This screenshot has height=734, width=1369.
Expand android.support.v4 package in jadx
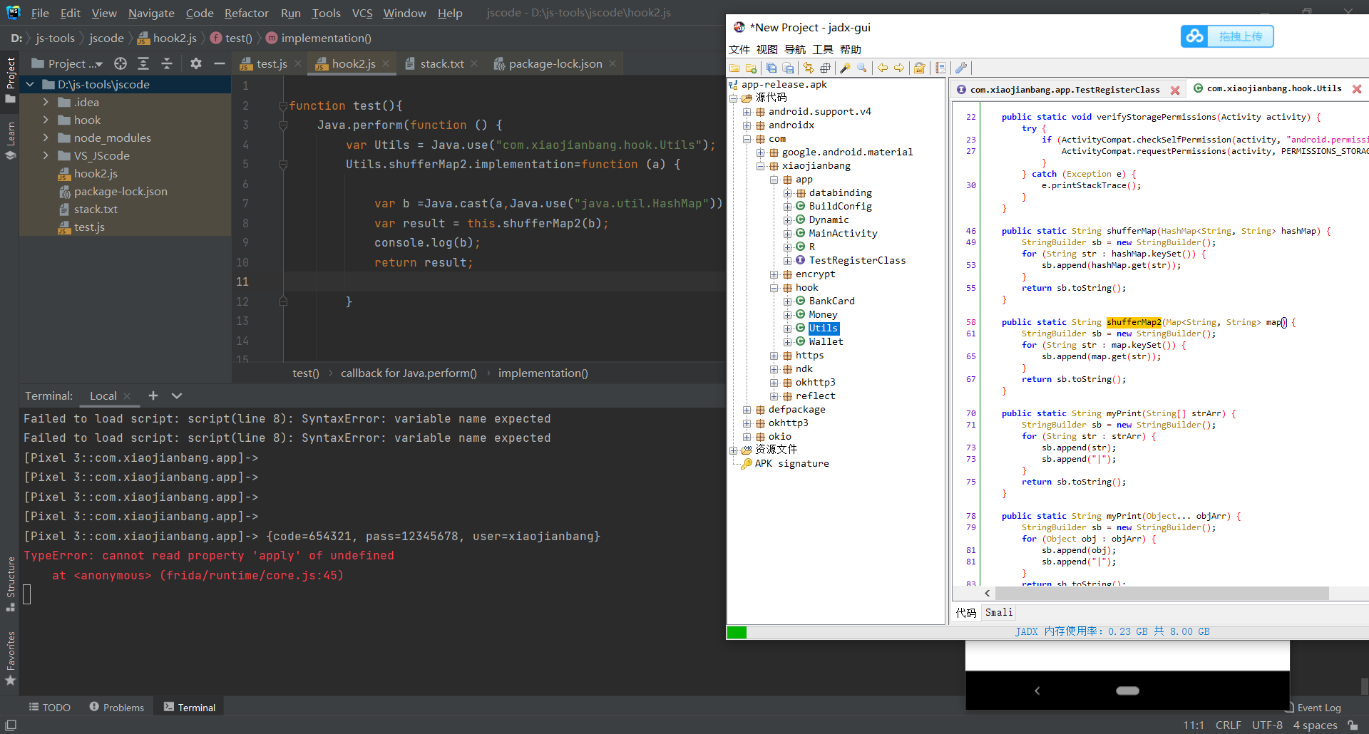point(747,112)
